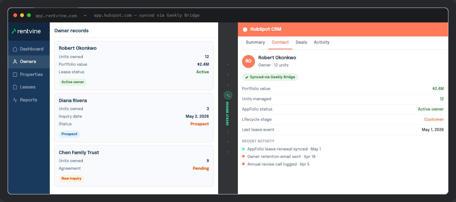Click the yellow minimize window button
The image size is (456, 202).
pos(22,15)
